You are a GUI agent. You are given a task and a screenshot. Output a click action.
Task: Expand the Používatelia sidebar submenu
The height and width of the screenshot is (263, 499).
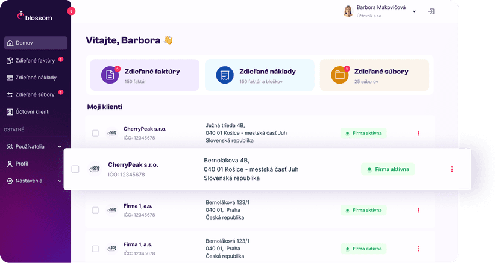coord(60,146)
